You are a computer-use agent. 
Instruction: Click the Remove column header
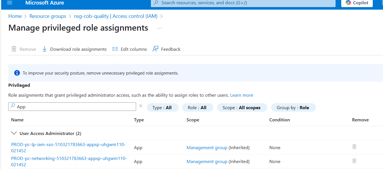pyautogui.click(x=360, y=120)
